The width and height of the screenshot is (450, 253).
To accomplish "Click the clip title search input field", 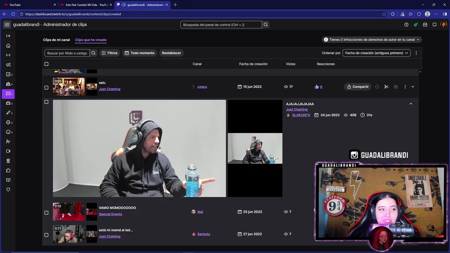I will coord(67,53).
